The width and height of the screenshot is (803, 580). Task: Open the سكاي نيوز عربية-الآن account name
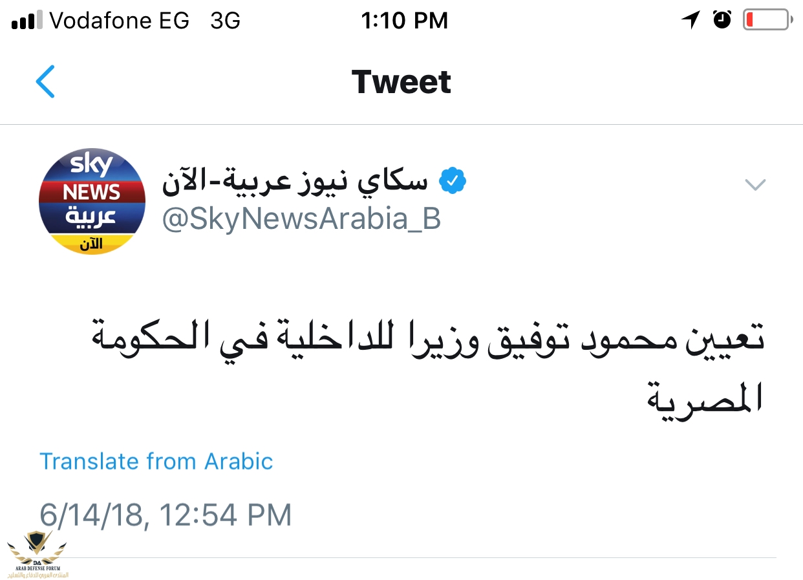[295, 181]
